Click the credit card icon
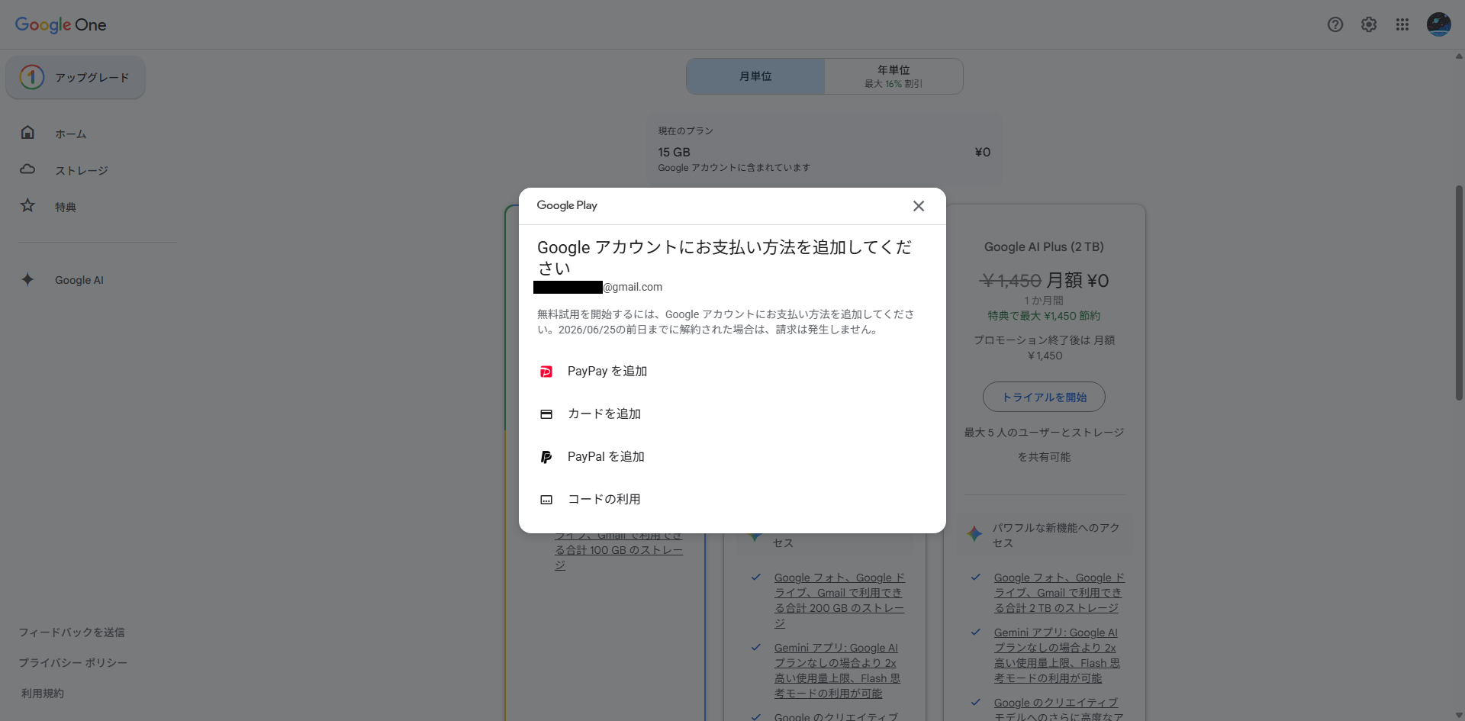 [x=546, y=414]
